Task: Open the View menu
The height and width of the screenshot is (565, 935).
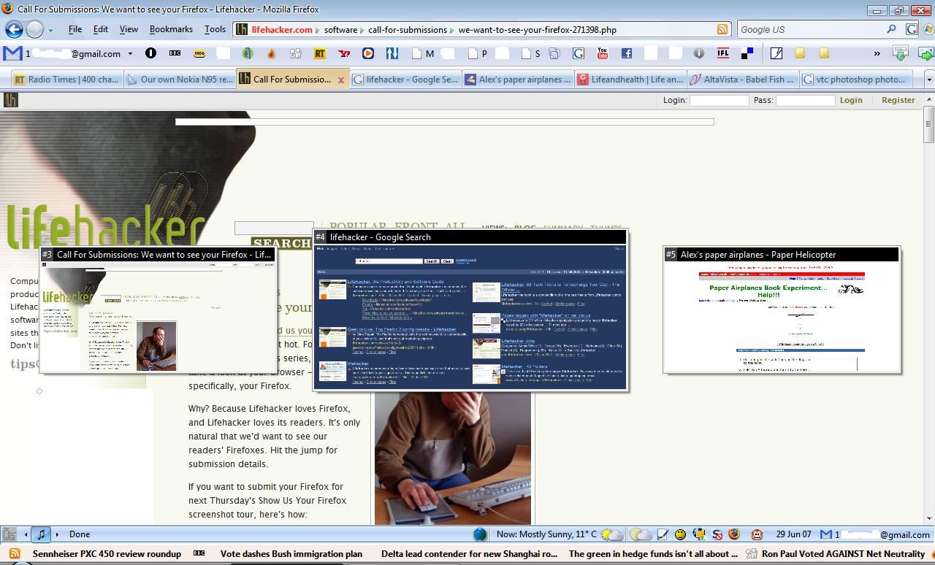Action: pos(129,29)
